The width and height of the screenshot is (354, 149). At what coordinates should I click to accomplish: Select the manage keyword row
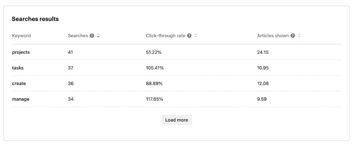(x=21, y=99)
